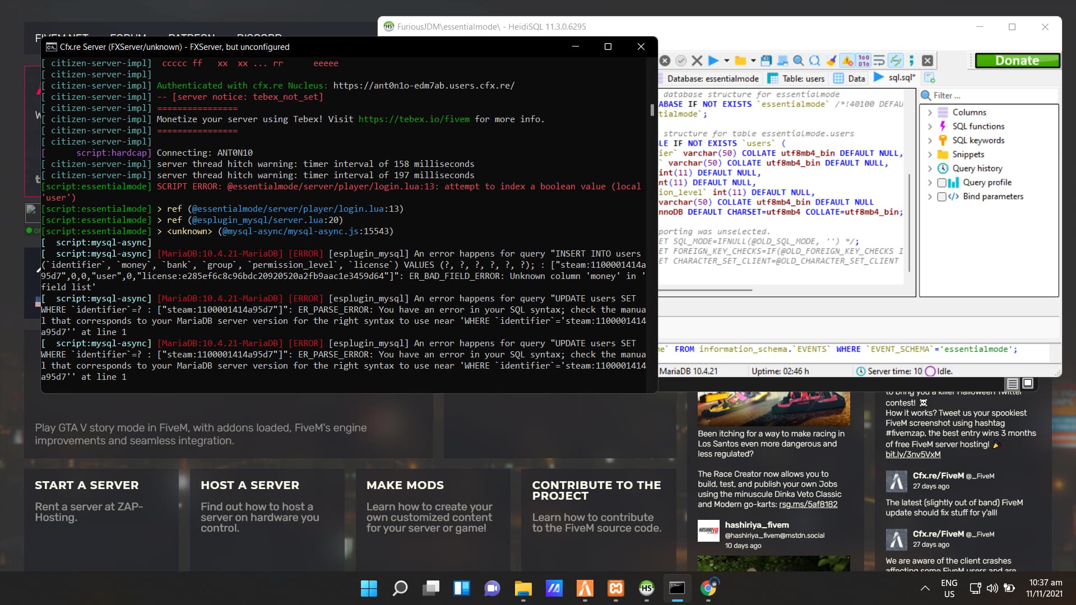Click the tebex.io/fivem link in the server console
This screenshot has width=1076, height=605.
414,119
